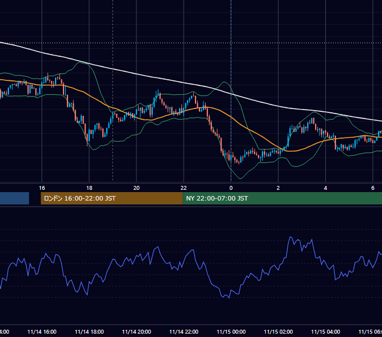
Task: Click the ロンドン 16:00-22:00 JST session bar
Action: coord(112,198)
